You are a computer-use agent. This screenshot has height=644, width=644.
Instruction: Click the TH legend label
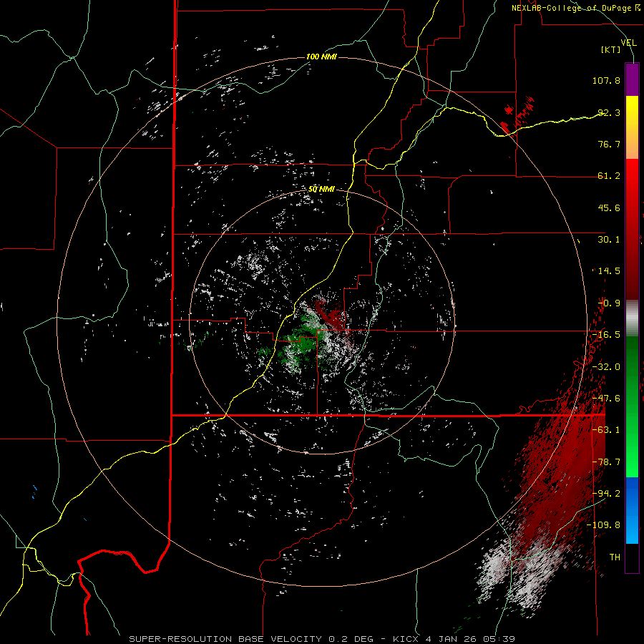coord(615,557)
